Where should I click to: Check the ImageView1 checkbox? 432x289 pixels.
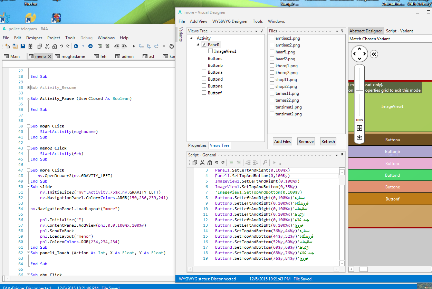pyautogui.click(x=210, y=51)
